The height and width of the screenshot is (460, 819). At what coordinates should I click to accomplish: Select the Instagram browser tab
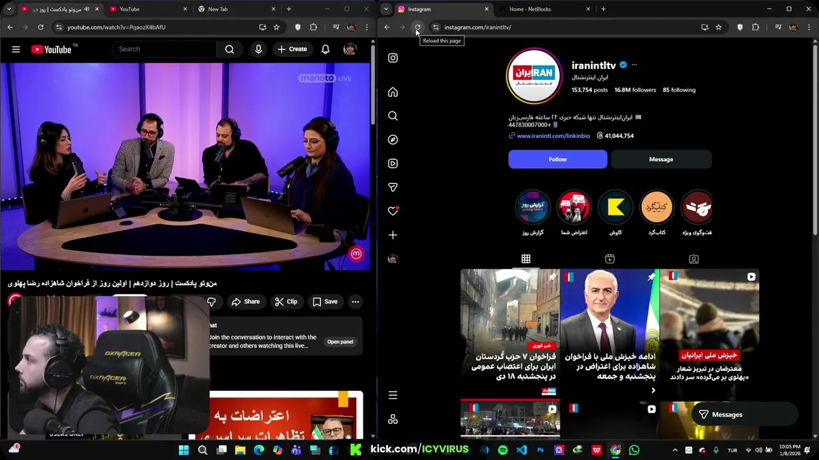(443, 9)
